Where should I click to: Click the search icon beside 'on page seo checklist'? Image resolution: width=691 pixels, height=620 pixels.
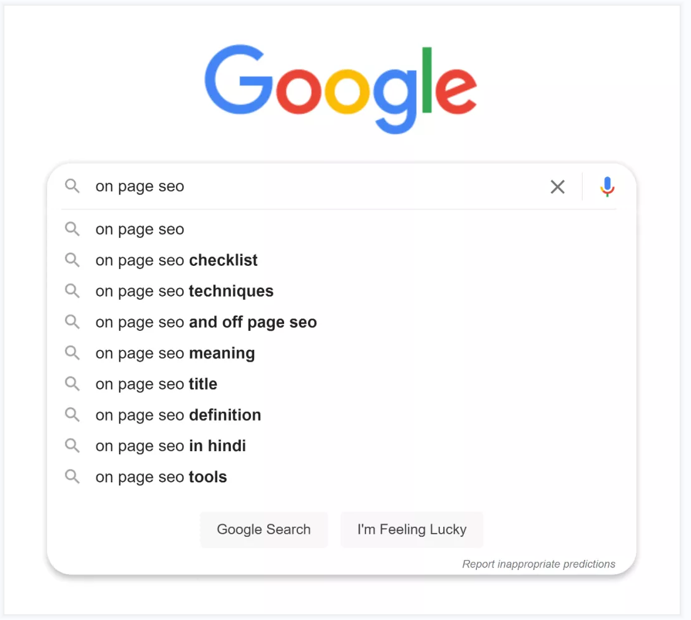72,260
